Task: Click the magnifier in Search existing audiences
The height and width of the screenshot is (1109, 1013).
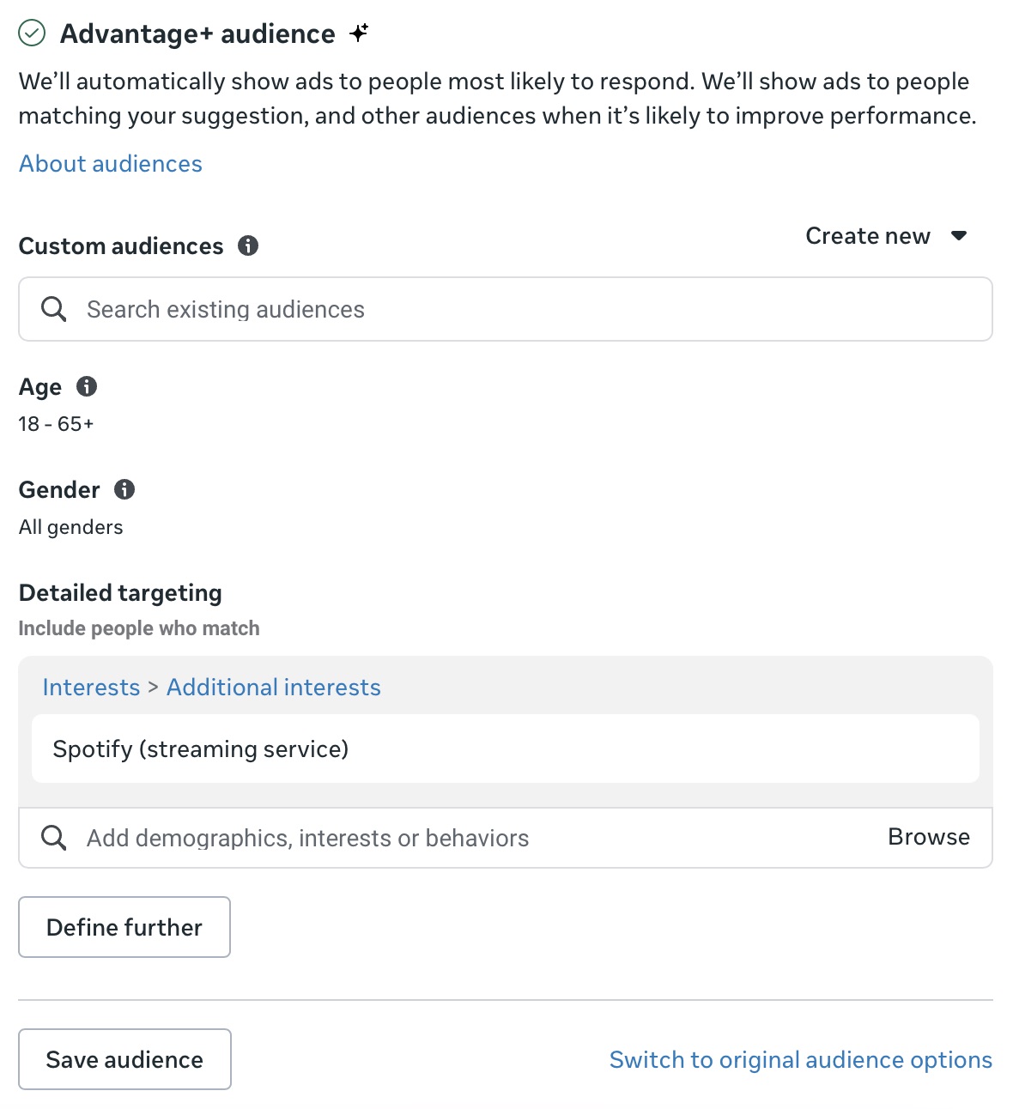Action: click(x=53, y=309)
